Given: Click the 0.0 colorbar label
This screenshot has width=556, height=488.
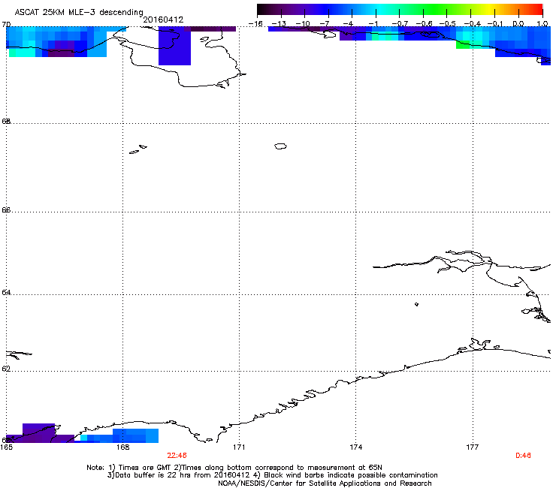Looking at the screenshot, I should click(x=518, y=24).
